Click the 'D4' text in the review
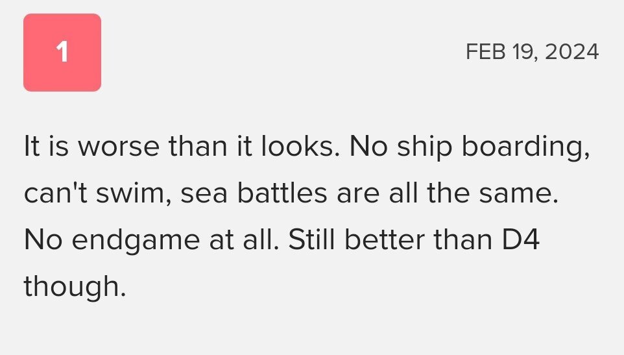This screenshot has height=355, width=624. click(x=520, y=240)
